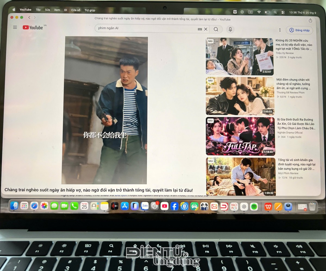Click the share icon in window title bar
Image resolution: width=326 pixels, height=271 pixels.
(x=310, y=20)
